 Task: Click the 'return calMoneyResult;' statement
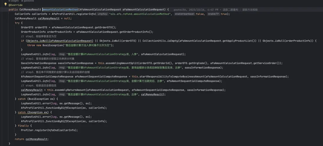tap(32, 139)
